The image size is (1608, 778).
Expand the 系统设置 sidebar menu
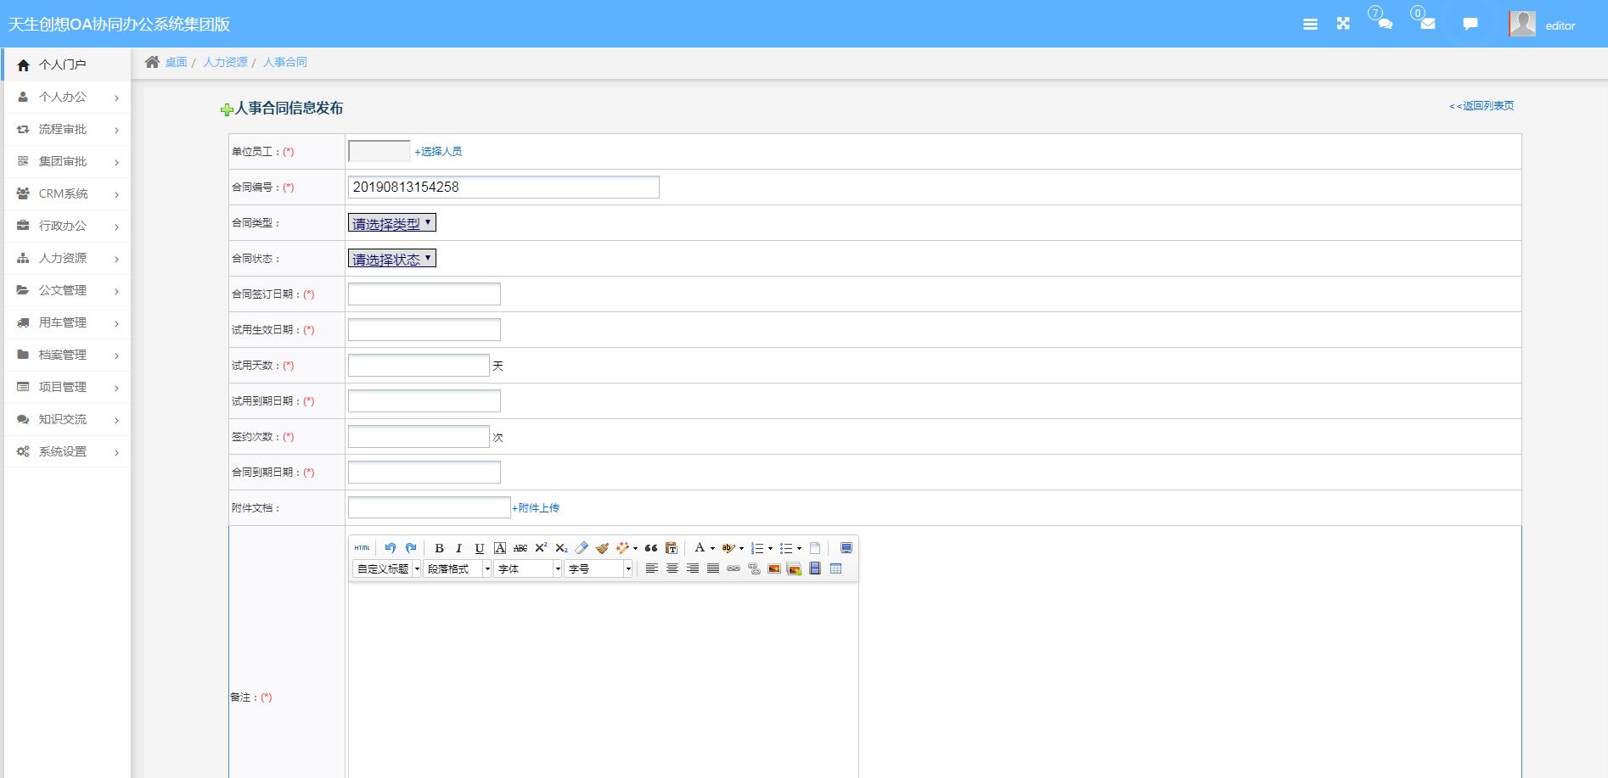67,451
